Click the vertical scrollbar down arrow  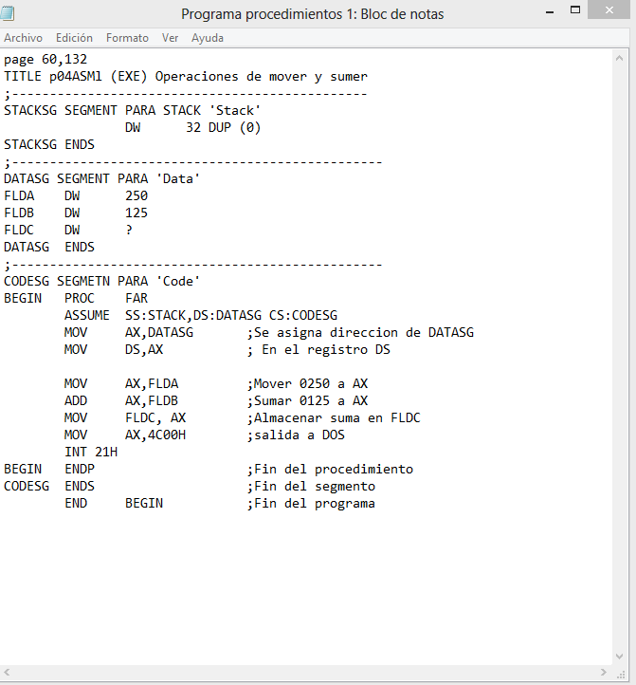619,657
